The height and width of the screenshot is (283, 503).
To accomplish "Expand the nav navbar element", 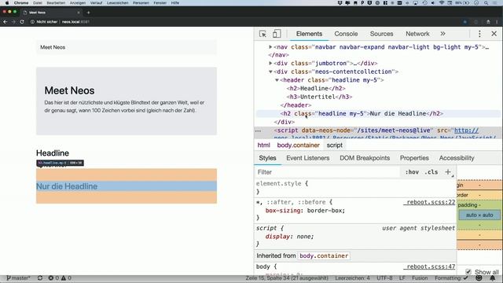I will (270, 47).
